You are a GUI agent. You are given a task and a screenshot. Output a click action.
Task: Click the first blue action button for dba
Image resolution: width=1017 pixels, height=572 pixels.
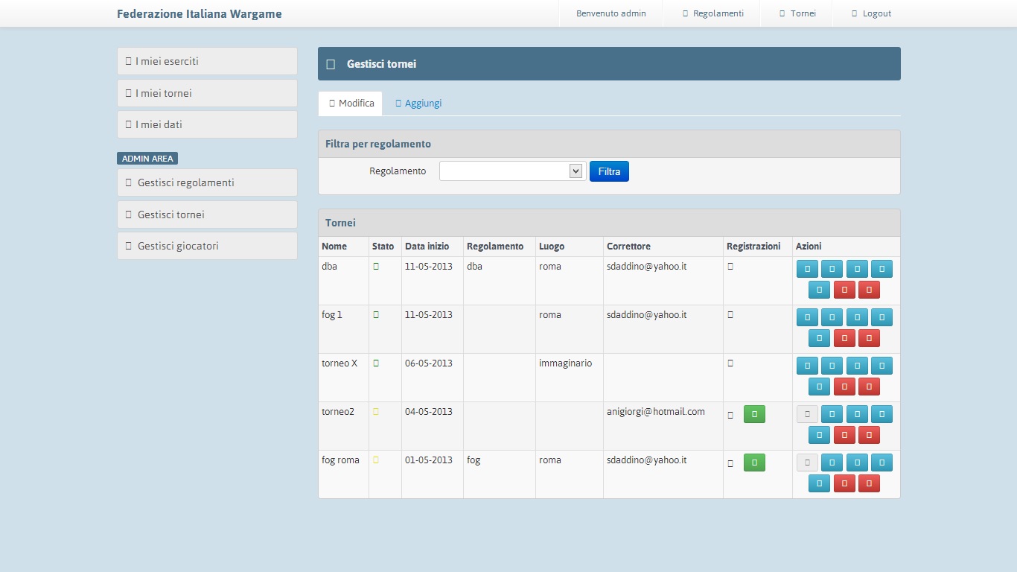pyautogui.click(x=807, y=269)
